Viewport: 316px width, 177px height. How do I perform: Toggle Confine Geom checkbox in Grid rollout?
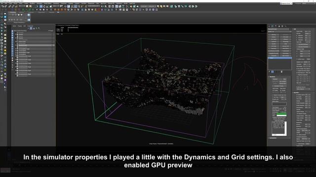click(297, 59)
